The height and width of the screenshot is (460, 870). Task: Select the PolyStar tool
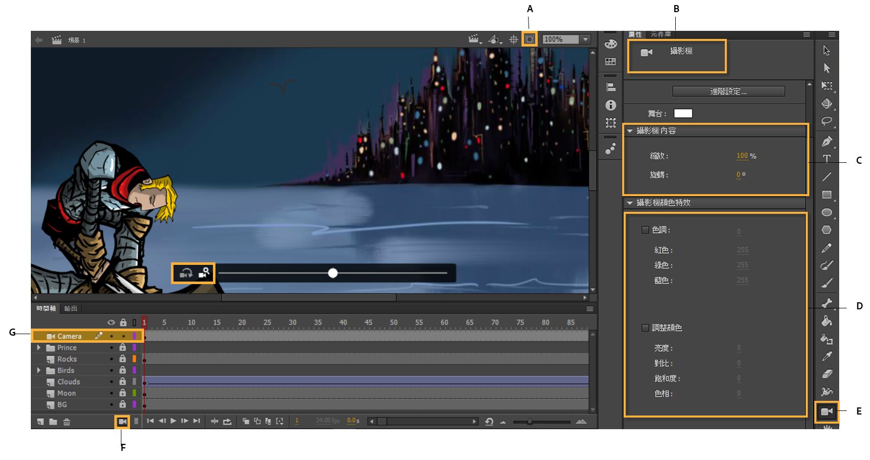[x=826, y=229]
